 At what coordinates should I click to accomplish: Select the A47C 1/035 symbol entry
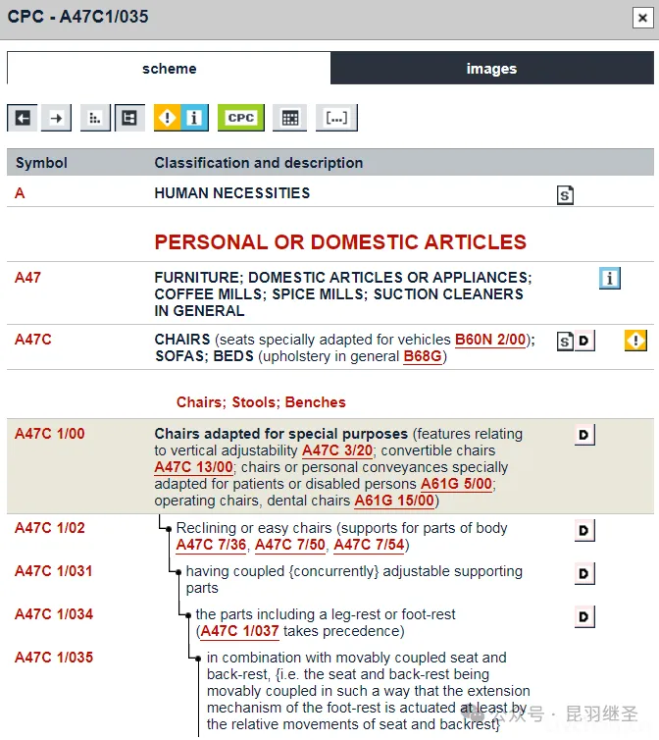coord(54,658)
